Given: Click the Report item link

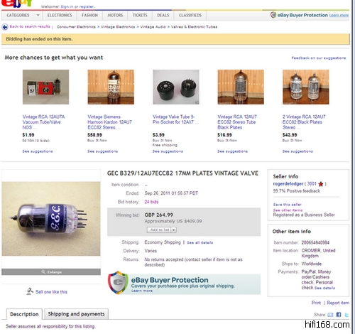Looking at the screenshot, I should coord(338,303).
